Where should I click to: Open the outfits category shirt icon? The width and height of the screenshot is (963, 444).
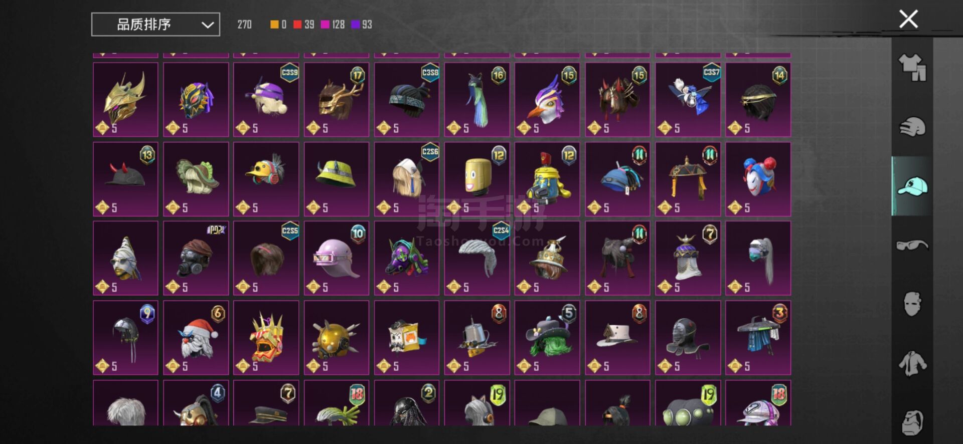[912, 68]
